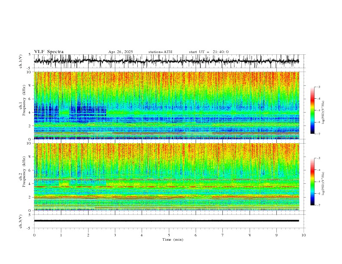Click the "7" tick on the time axis
The height and width of the screenshot is (264, 342).
click(x=223, y=235)
